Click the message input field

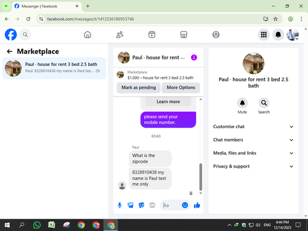(x=172, y=205)
